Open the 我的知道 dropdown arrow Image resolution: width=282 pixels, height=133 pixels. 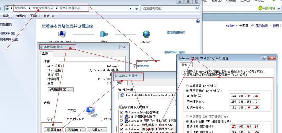click(x=270, y=26)
